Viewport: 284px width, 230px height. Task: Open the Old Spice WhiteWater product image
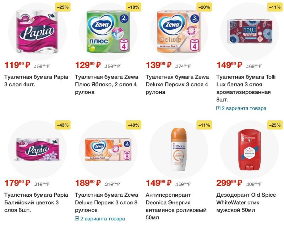pos(250,150)
